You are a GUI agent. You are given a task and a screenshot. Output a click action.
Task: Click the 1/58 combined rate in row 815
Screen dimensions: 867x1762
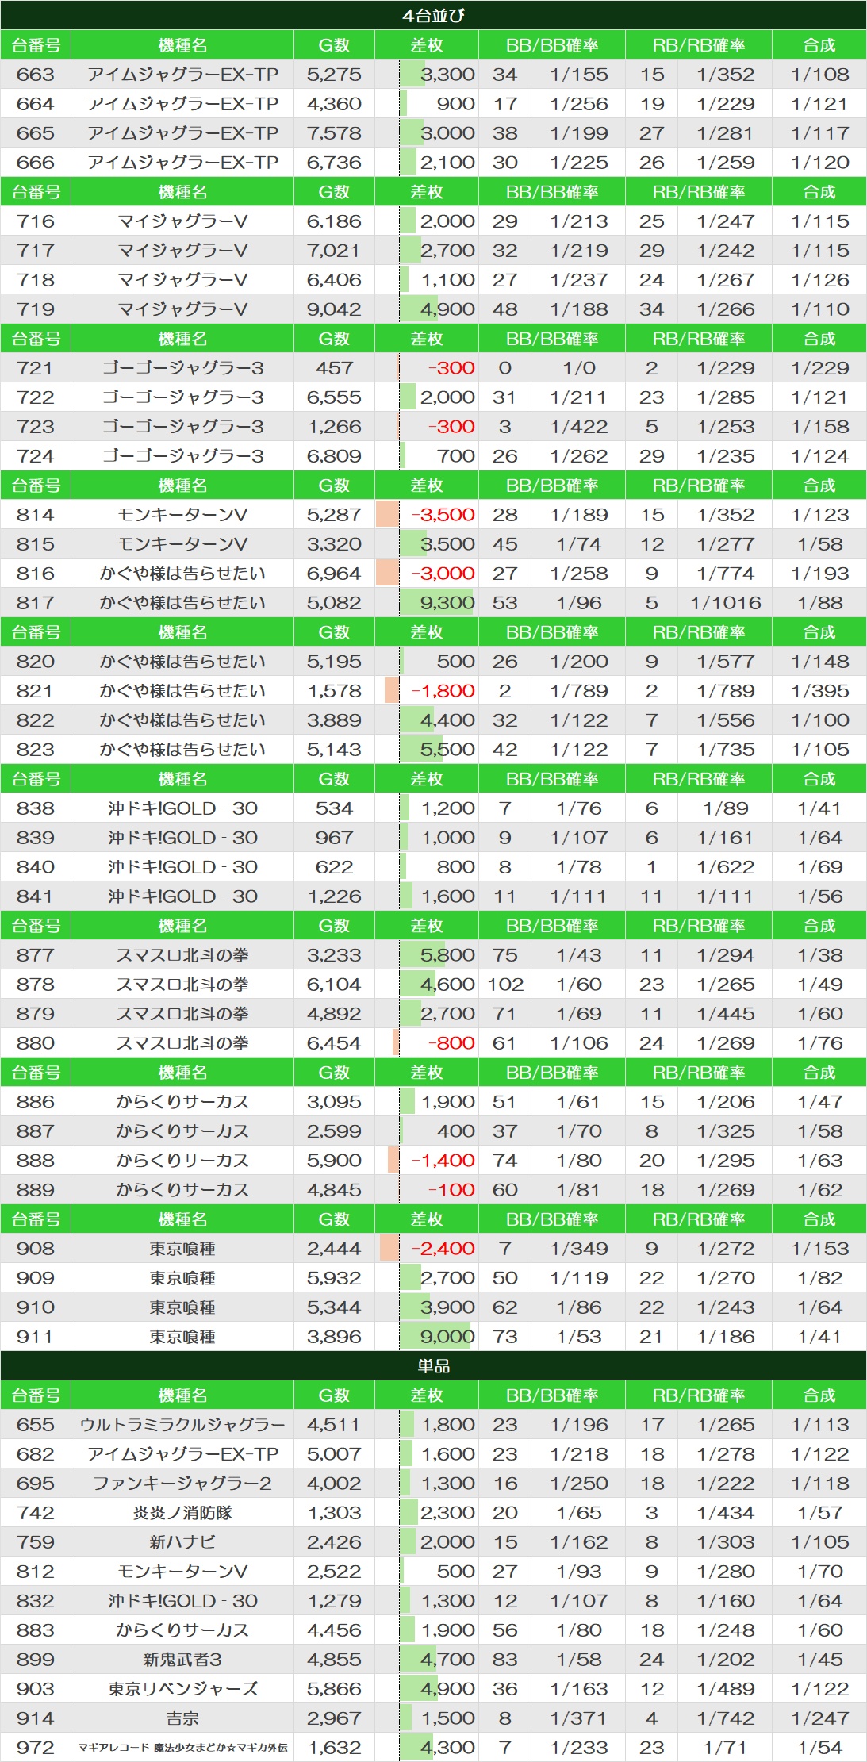coord(820,544)
